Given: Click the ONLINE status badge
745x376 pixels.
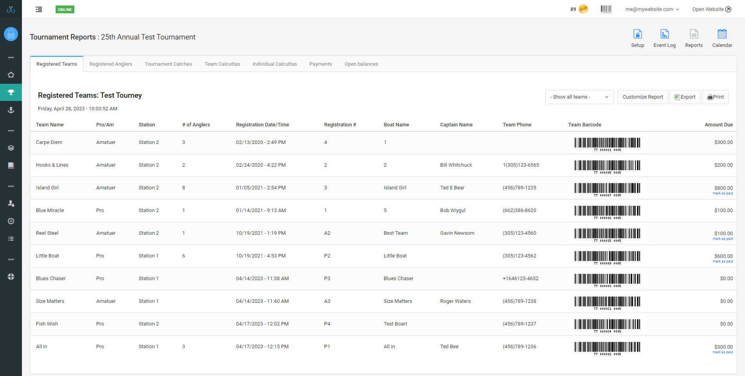Looking at the screenshot, I should [x=65, y=9].
